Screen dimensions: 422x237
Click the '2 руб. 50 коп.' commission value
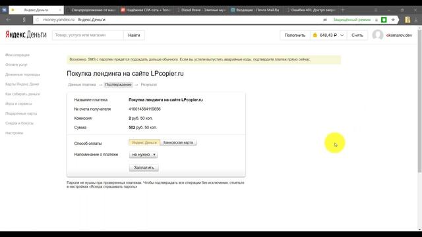click(140, 118)
